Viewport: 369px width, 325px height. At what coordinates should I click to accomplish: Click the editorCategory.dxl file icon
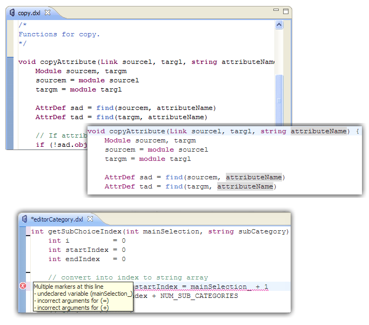25,219
